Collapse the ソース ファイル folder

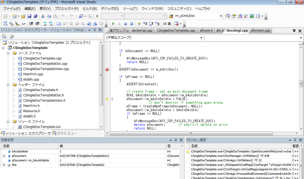[x=8, y=53]
